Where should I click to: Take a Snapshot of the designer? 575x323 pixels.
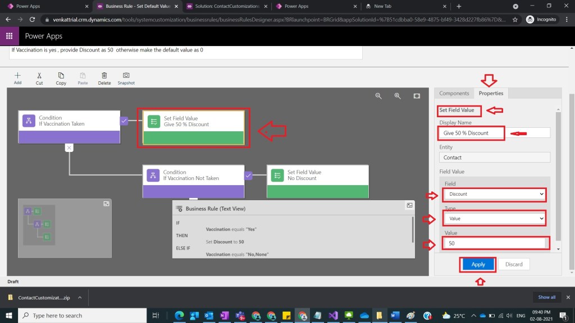[x=126, y=76]
